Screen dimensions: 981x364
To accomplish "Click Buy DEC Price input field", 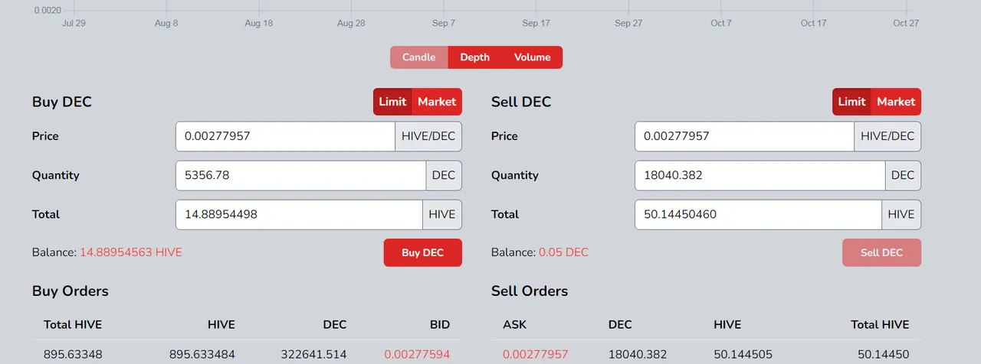I will click(285, 136).
